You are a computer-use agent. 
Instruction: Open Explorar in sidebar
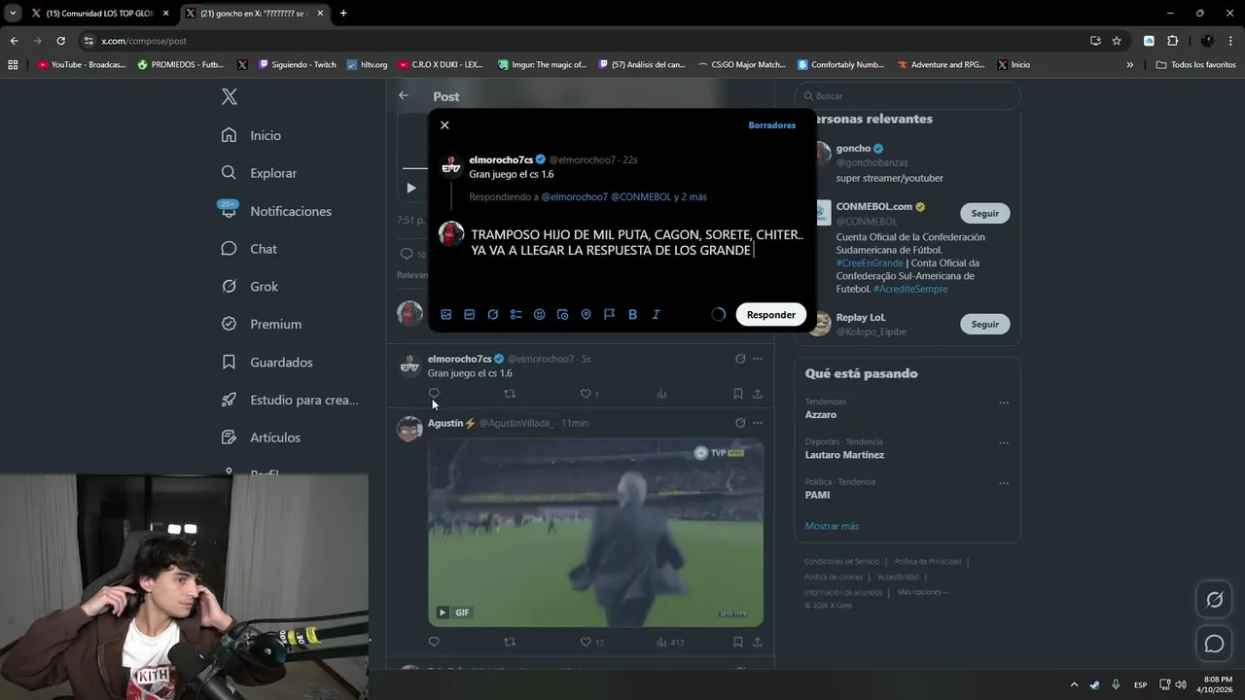(260, 173)
